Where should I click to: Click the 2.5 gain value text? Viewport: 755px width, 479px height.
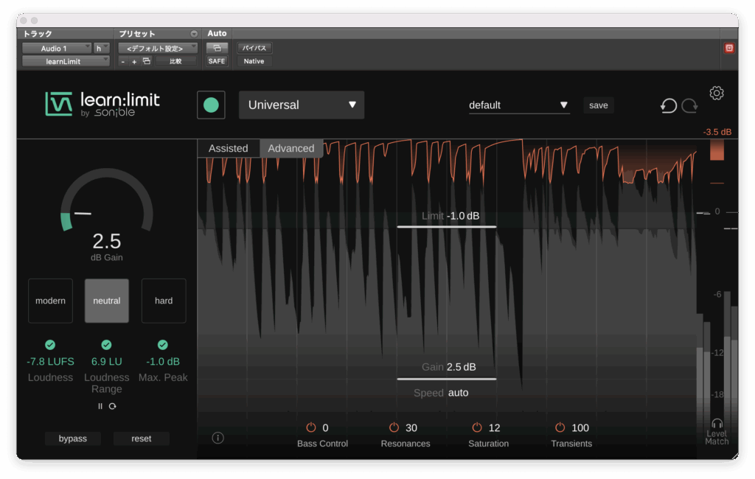pyautogui.click(x=106, y=241)
